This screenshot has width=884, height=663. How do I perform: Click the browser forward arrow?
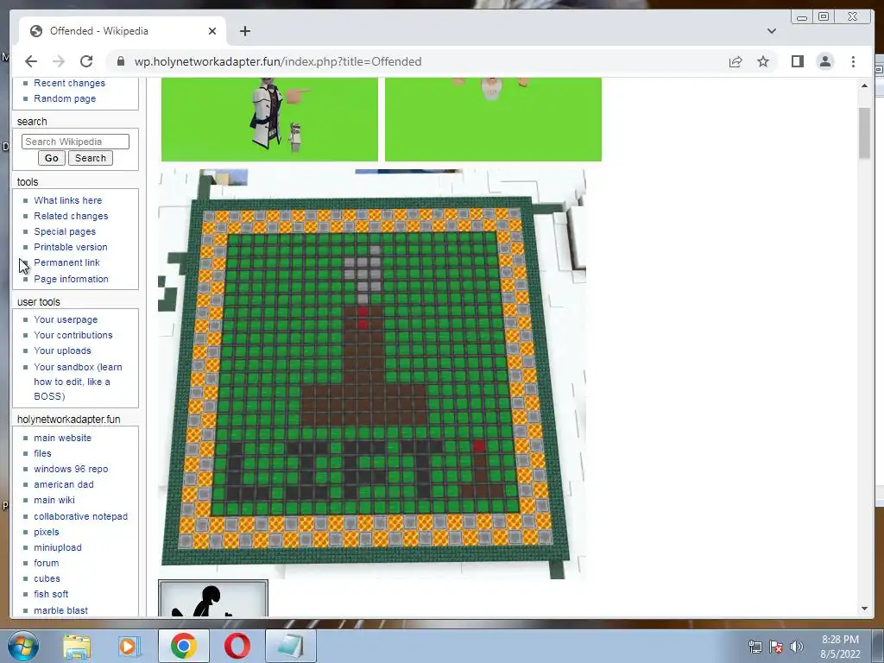[x=59, y=61]
